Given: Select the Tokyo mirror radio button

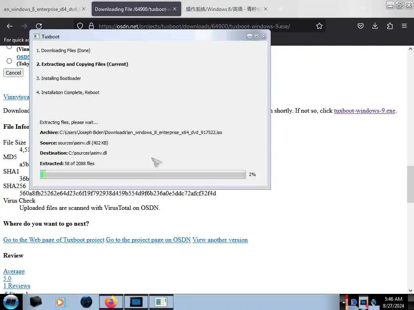Looking at the screenshot, I should click(x=9, y=61).
